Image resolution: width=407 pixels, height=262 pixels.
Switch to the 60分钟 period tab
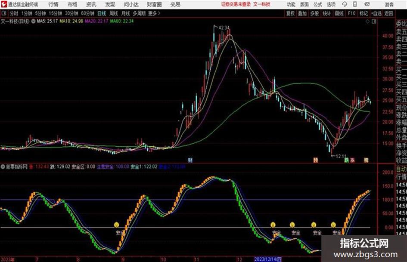click(87, 13)
